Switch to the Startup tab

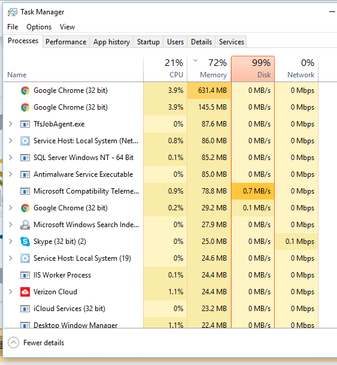pos(148,42)
